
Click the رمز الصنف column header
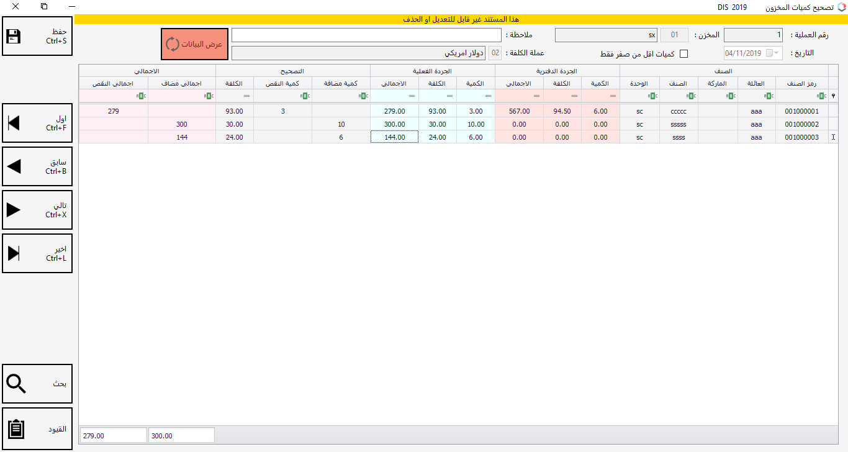click(802, 83)
